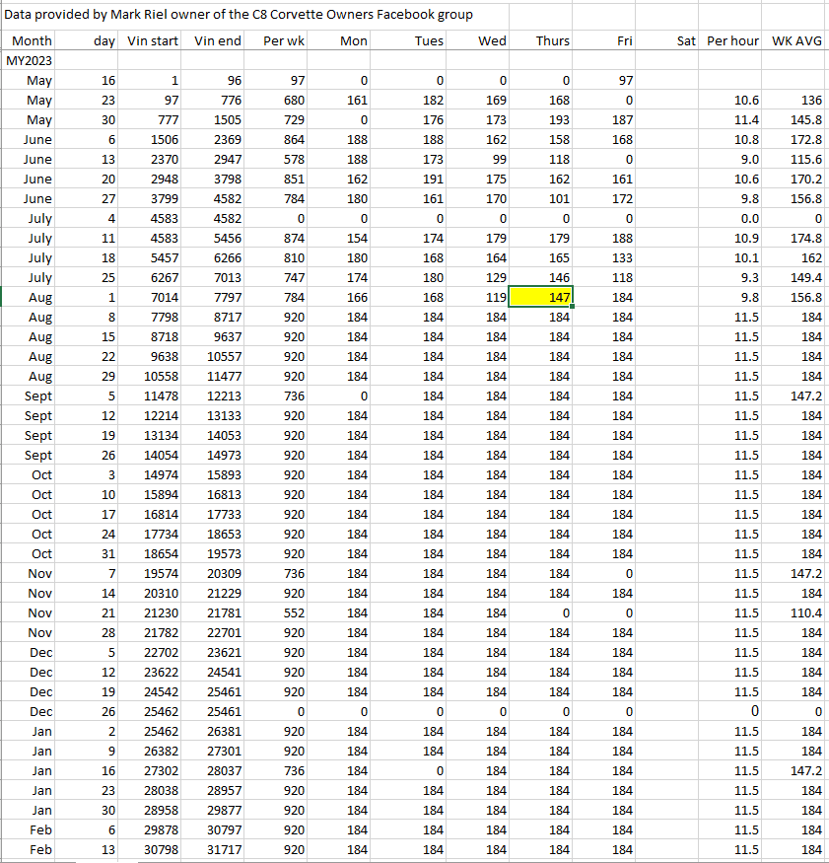Select the MY2023 label cell
The image size is (829, 863).
pyautogui.click(x=30, y=60)
